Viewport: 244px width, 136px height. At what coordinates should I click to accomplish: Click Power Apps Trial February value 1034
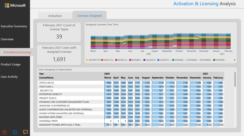(x=221, y=125)
